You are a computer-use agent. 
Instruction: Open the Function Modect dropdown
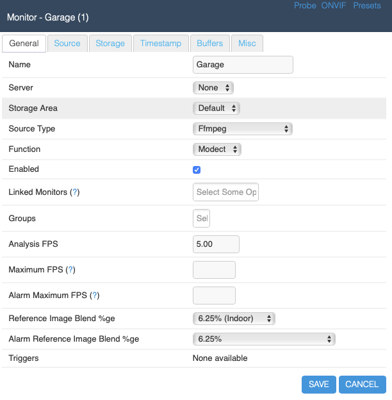217,149
